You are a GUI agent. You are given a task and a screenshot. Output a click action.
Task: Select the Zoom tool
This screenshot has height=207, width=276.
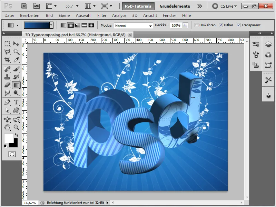tap(16, 127)
